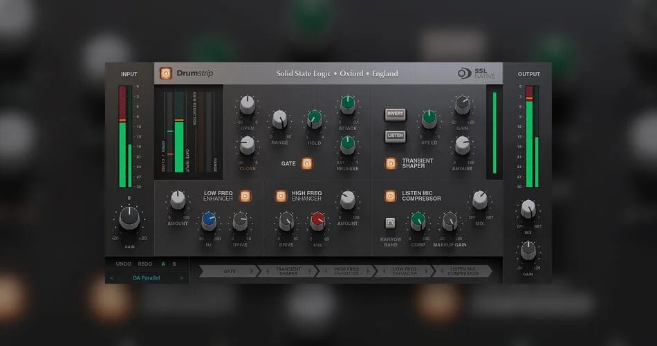657x346 pixels.
Task: Switch to the B settings slot
Action: click(174, 264)
